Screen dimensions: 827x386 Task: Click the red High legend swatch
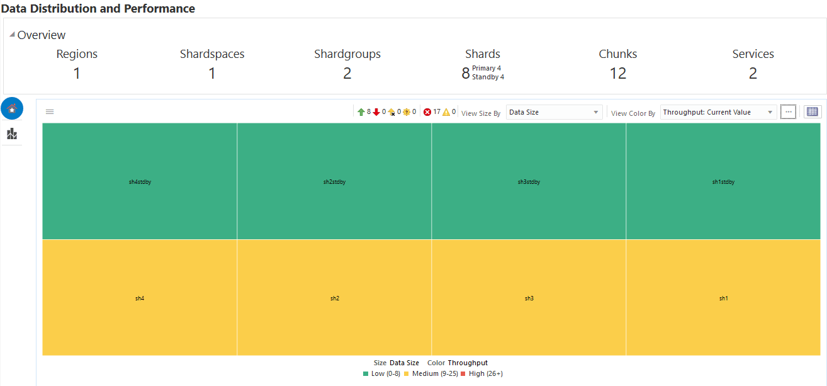tap(464, 374)
